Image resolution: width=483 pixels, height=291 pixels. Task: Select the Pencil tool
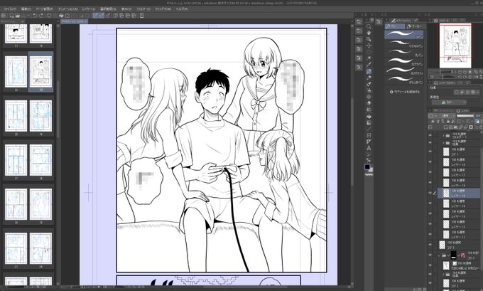pyautogui.click(x=369, y=78)
